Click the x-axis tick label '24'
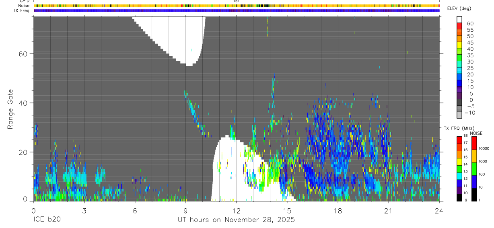This screenshot has width=494, height=228. [x=439, y=211]
